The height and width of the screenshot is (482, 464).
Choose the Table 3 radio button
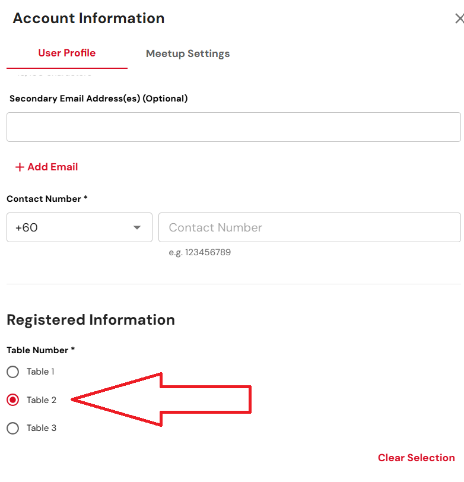tap(13, 428)
